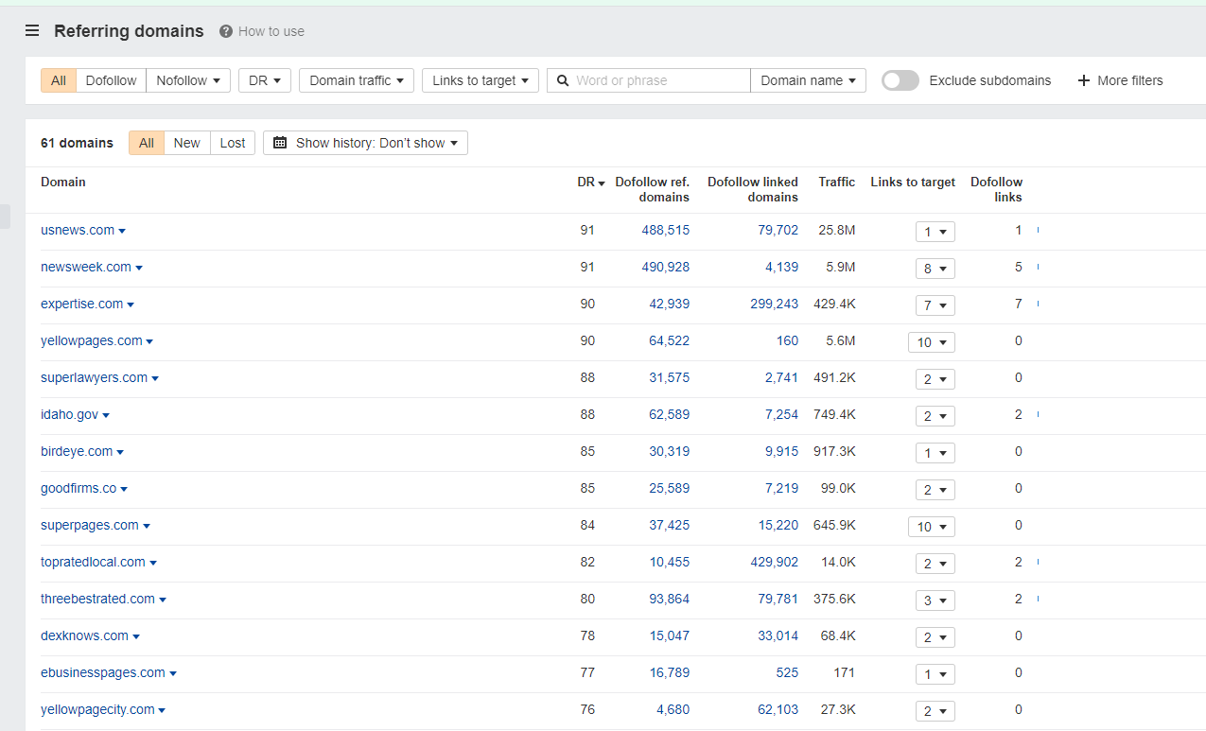Switch to Lost domains tab
This screenshot has height=731, width=1206.
(233, 143)
